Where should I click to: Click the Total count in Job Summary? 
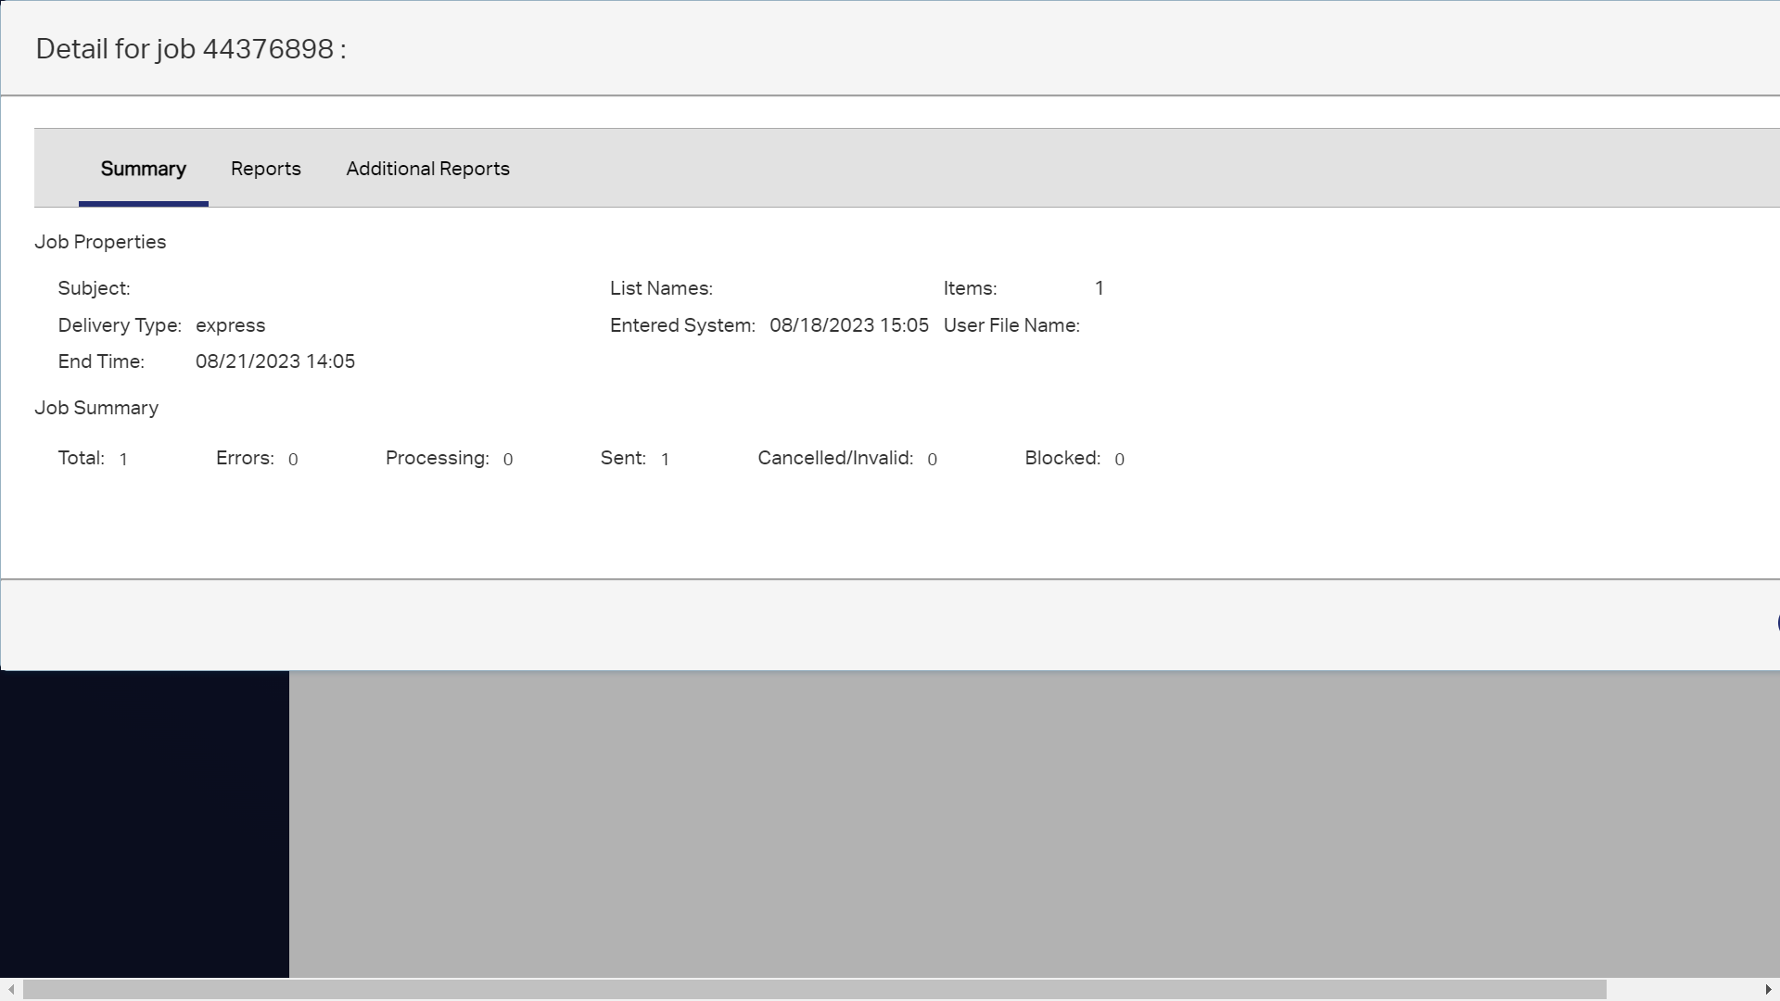[123, 458]
